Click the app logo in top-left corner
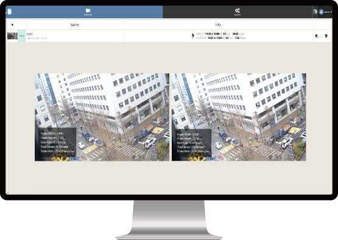The image size is (338, 240). coord(9,12)
